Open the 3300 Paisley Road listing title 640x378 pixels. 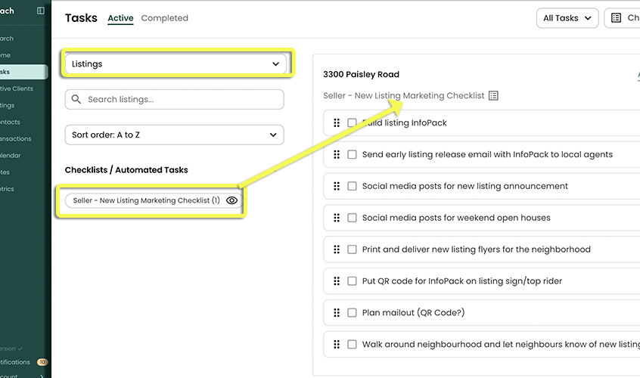pos(361,74)
